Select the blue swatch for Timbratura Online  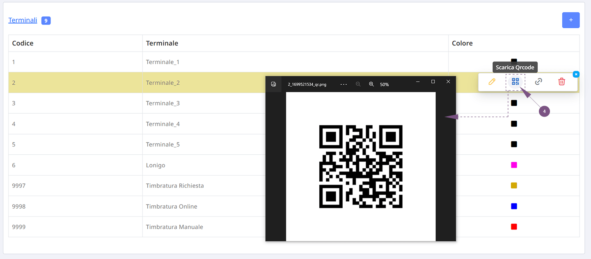(514, 206)
